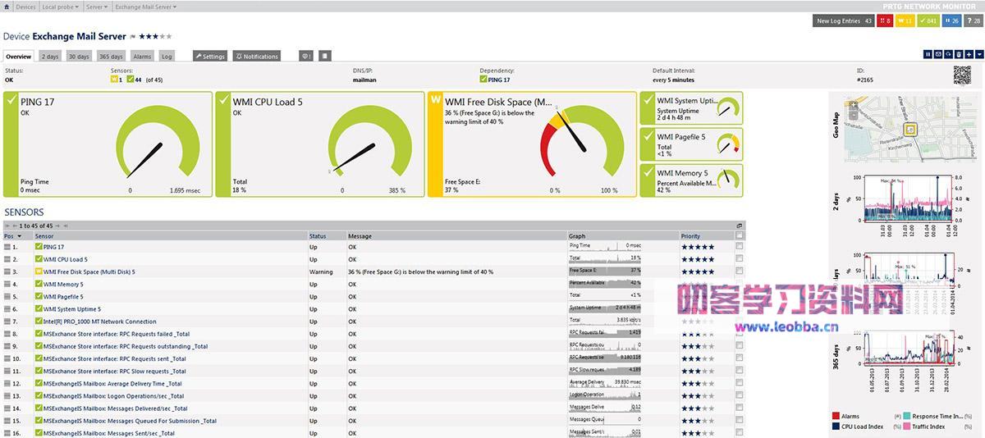Click the flag icon beside Exchange Mail Server

tap(133, 37)
